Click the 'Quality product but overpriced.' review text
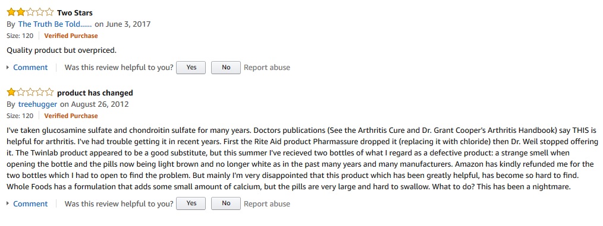Image resolution: width=603 pixels, height=226 pixels. (61, 50)
